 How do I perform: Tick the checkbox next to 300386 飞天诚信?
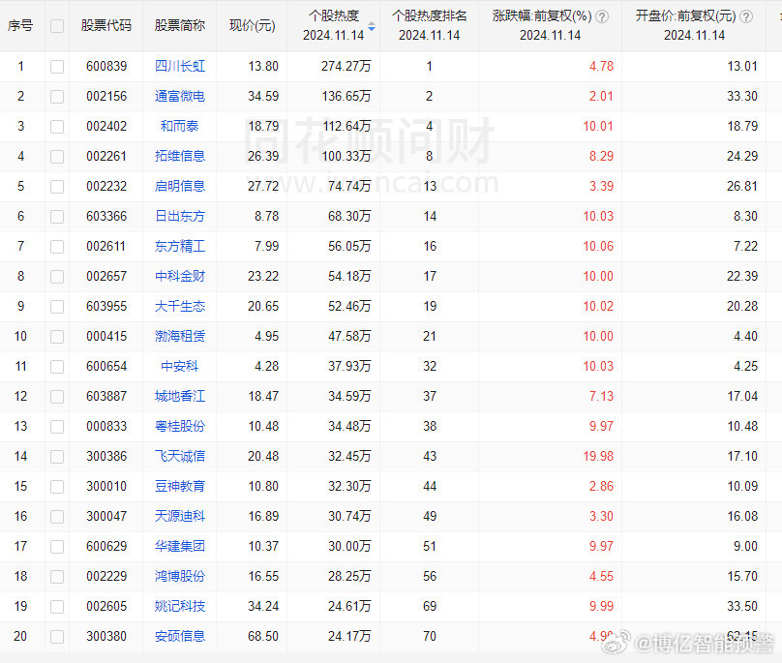pos(57,456)
